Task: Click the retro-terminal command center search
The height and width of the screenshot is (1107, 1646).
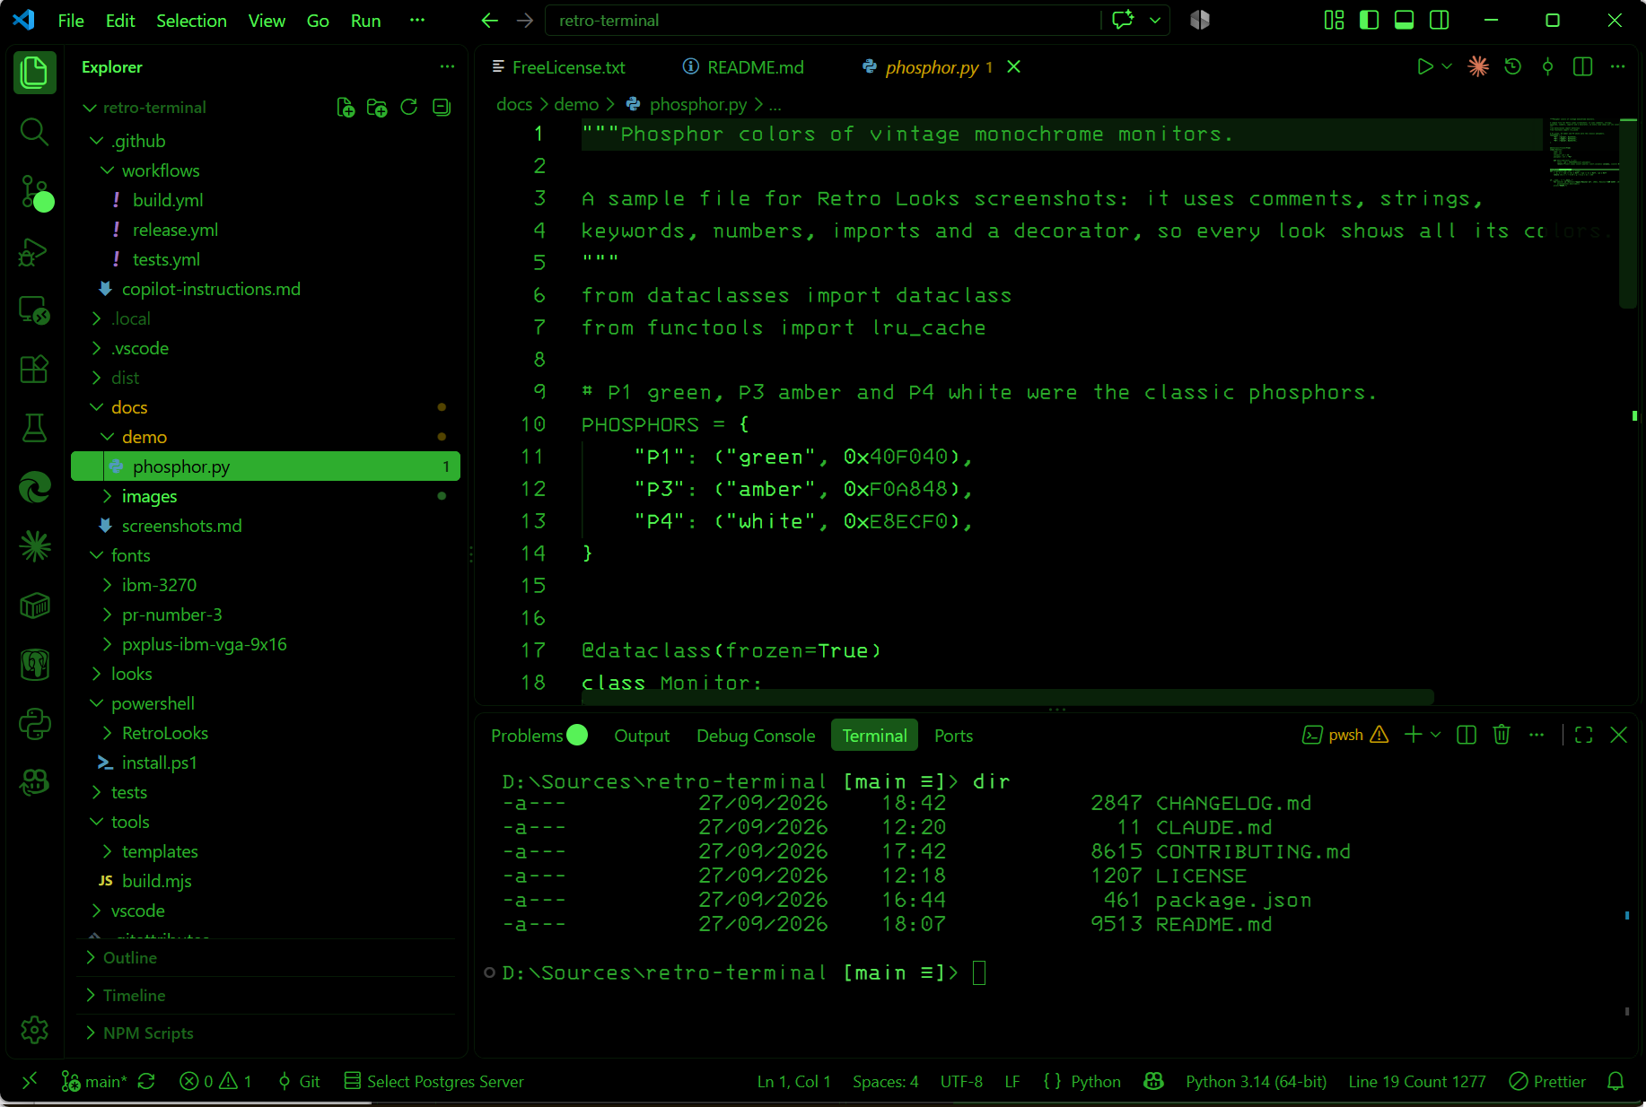Action: point(821,21)
